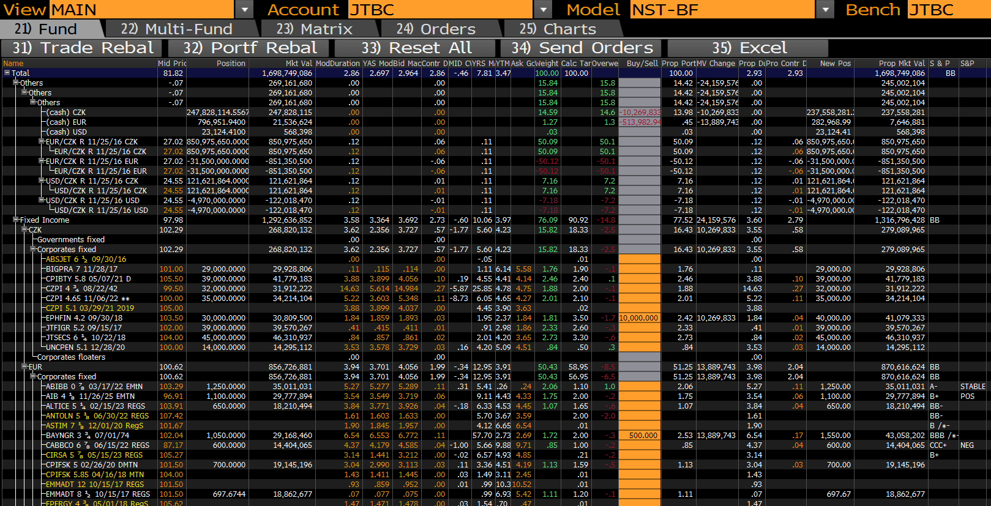This screenshot has height=506, width=991.
Task: Click Buy/Sell cell in BIGPRA 7 row
Action: point(640,269)
